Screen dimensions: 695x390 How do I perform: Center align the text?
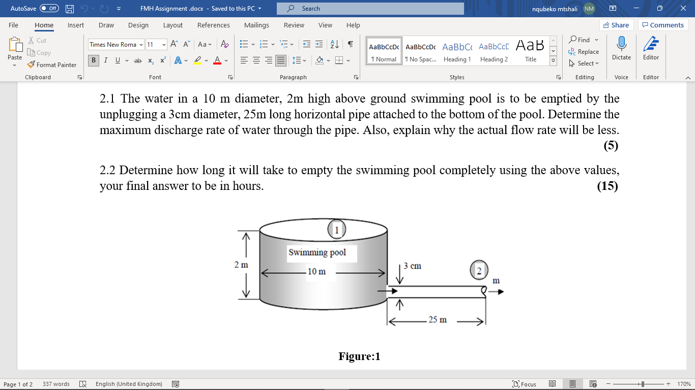256,60
